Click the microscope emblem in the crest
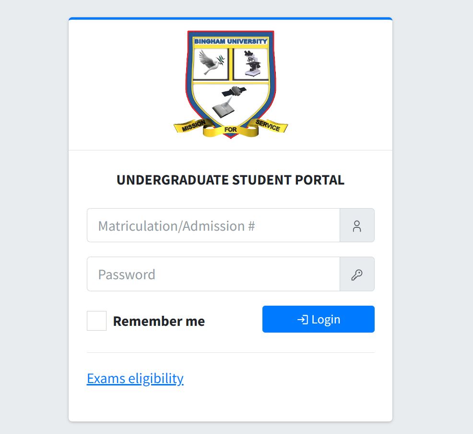This screenshot has height=434, width=473. (250, 64)
